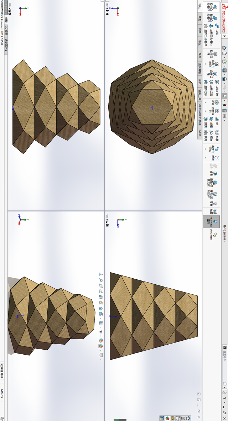Open dropdown arrow next to Fillet (圆角)

[x=205, y=102]
